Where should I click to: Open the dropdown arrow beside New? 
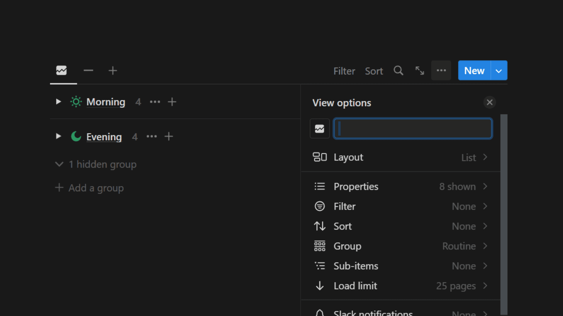(x=499, y=71)
